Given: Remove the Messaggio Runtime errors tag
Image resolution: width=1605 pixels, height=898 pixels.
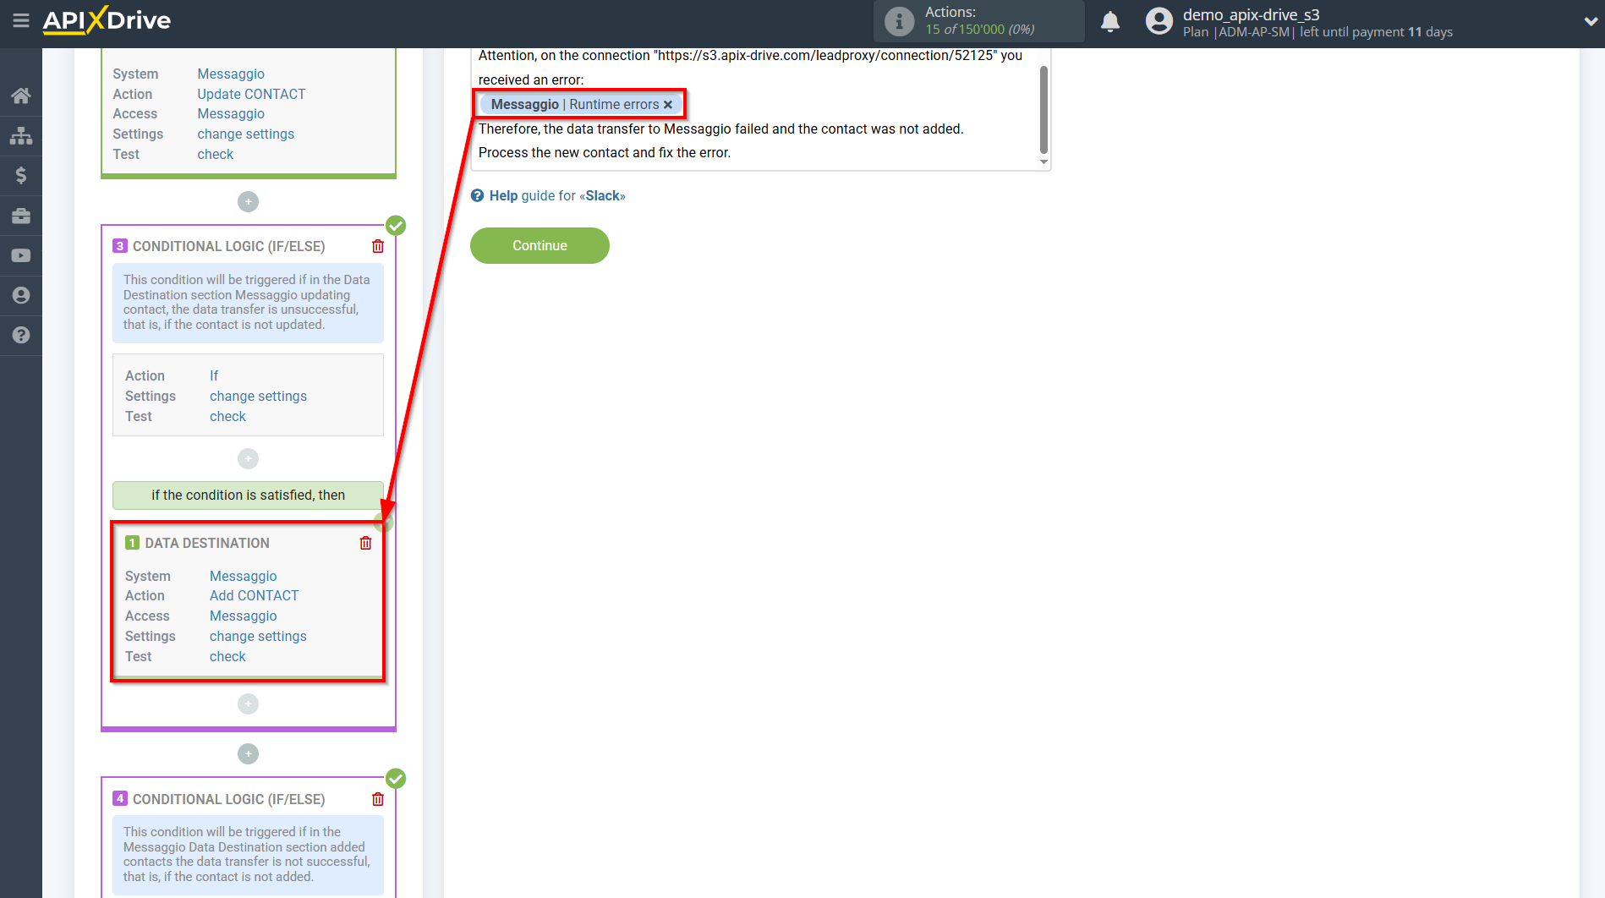Looking at the screenshot, I should (x=668, y=105).
